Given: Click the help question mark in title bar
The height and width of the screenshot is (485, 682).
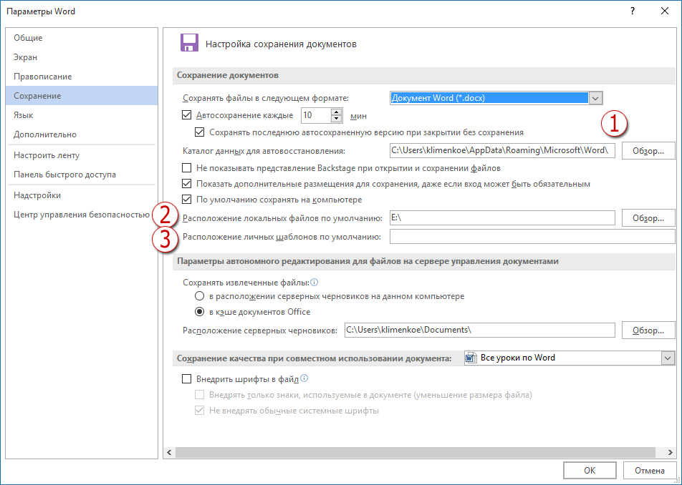Looking at the screenshot, I should pos(633,11).
